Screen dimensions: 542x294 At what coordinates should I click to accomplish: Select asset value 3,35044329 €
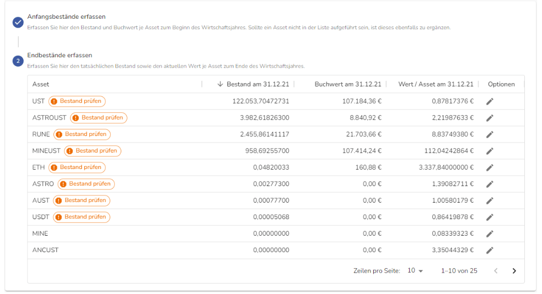453,250
